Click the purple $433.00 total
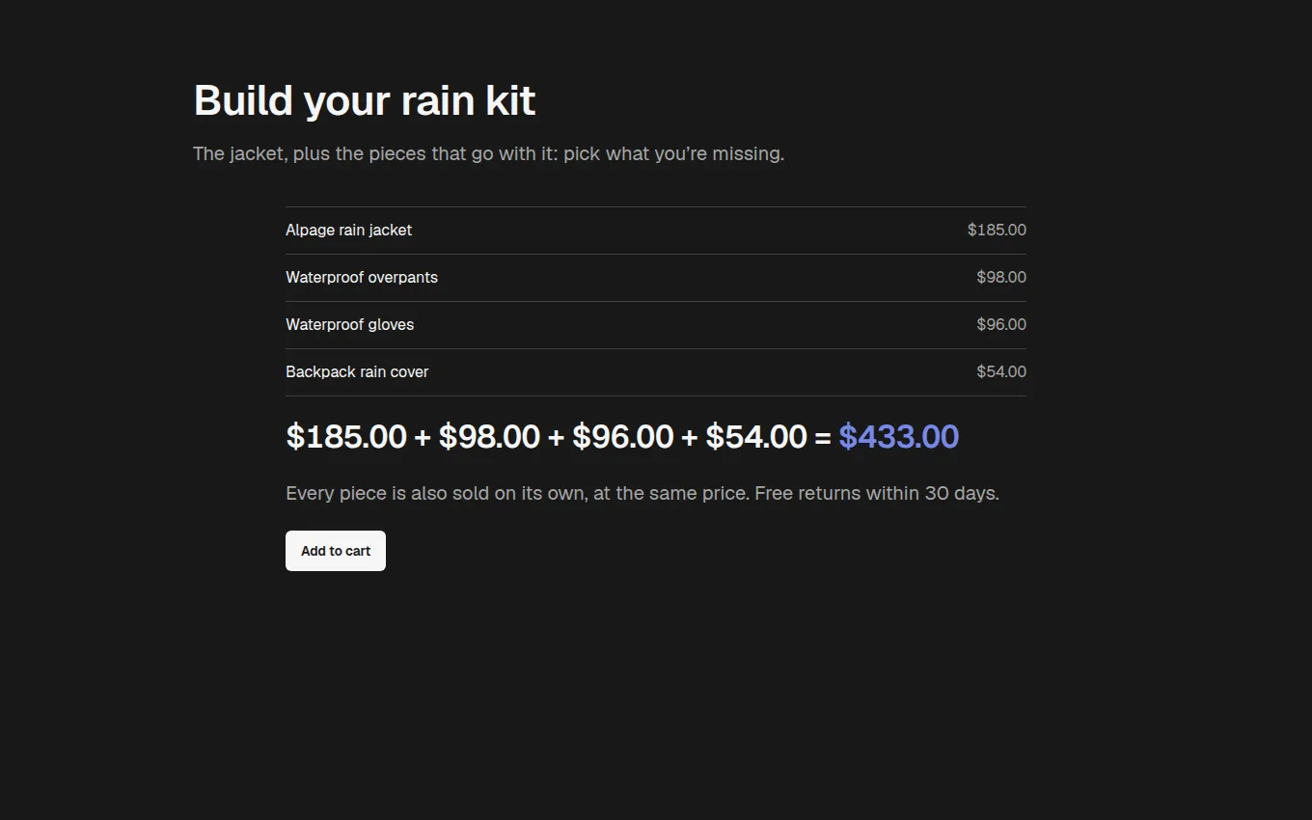The image size is (1312, 820). click(x=899, y=436)
